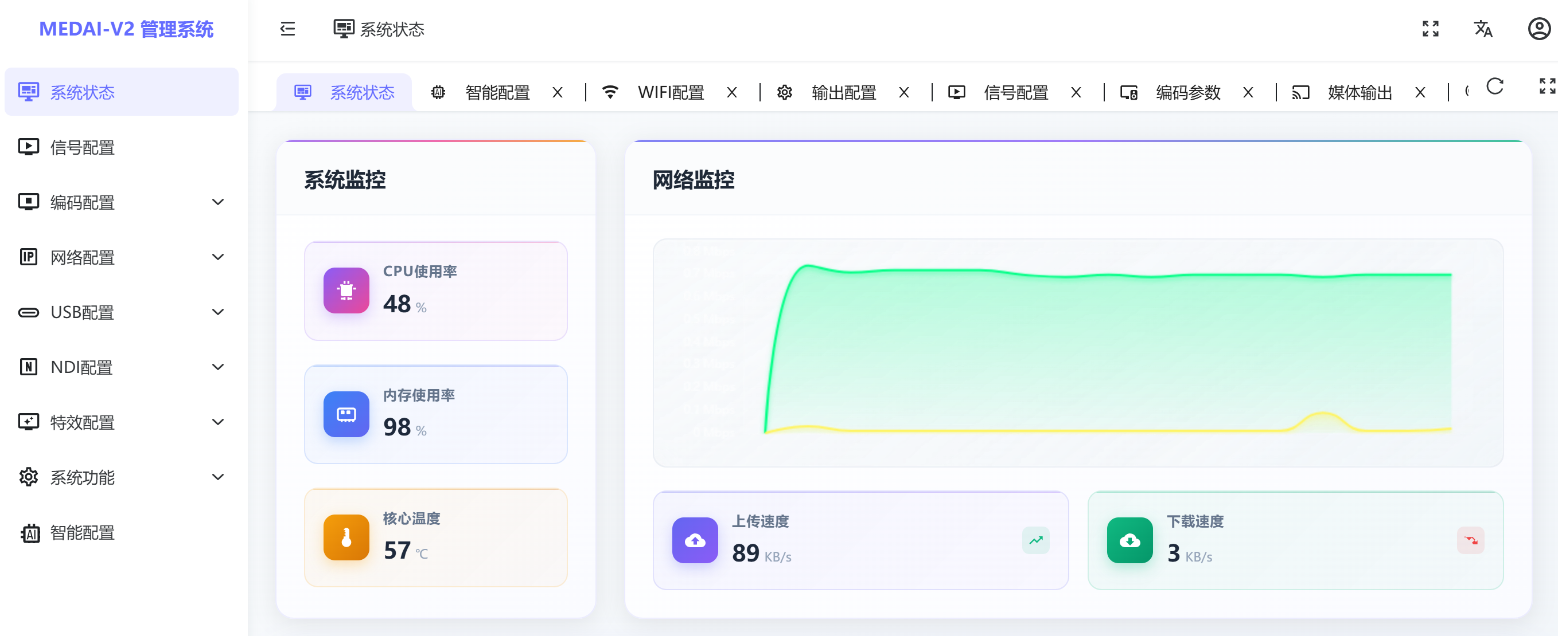Switch to the 媒体输出 tab

pyautogui.click(x=1360, y=92)
